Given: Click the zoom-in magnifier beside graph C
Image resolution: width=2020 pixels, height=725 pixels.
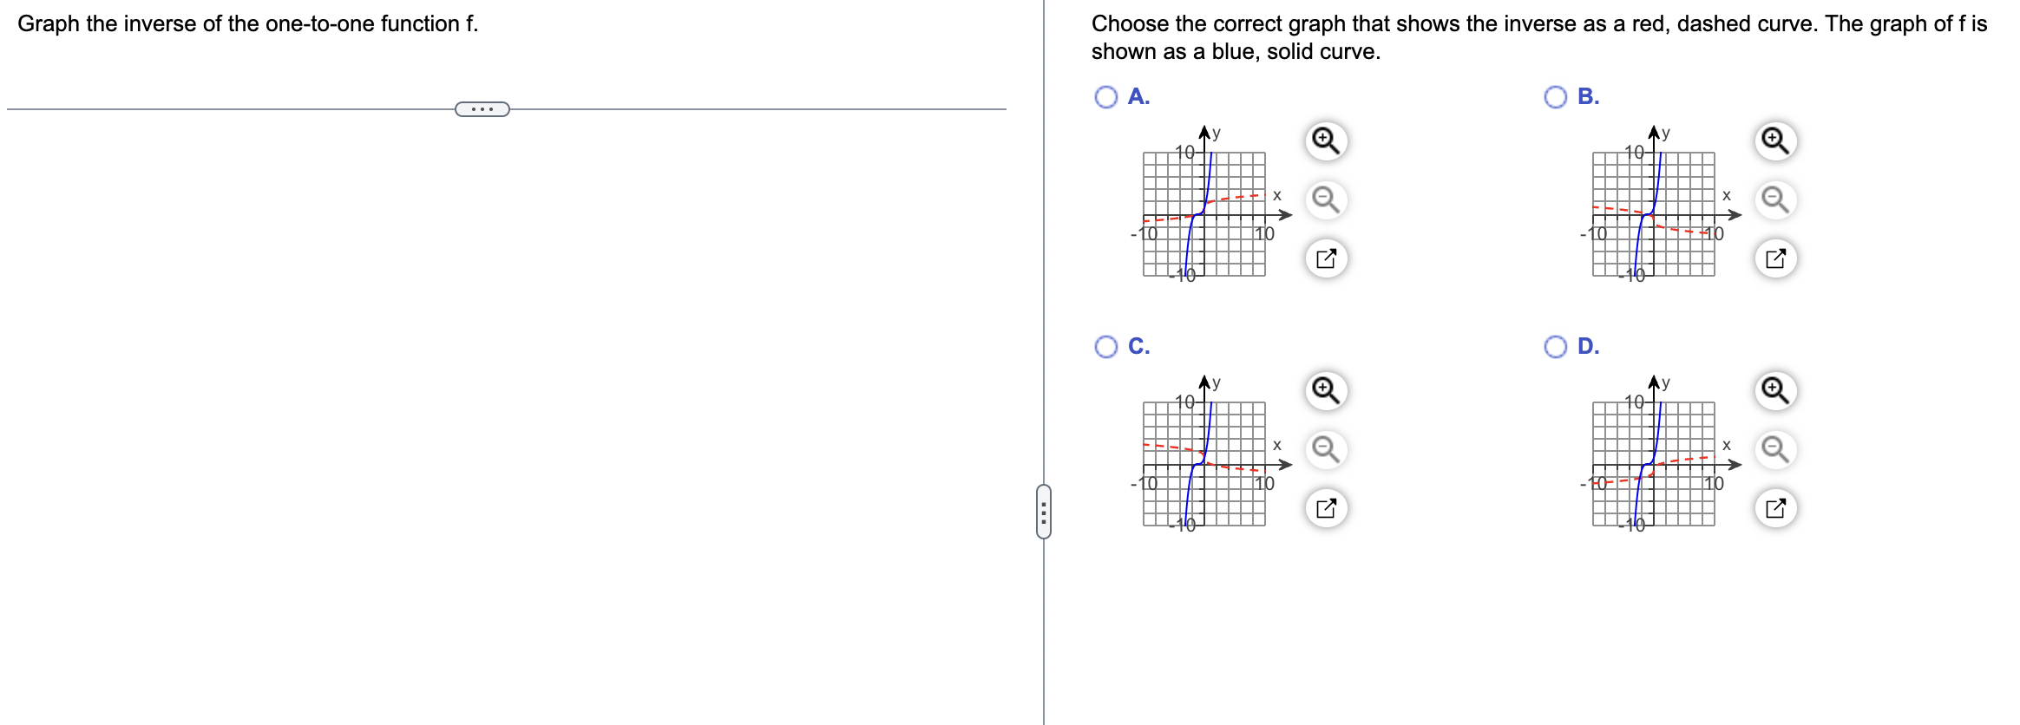Looking at the screenshot, I should (x=1326, y=390).
